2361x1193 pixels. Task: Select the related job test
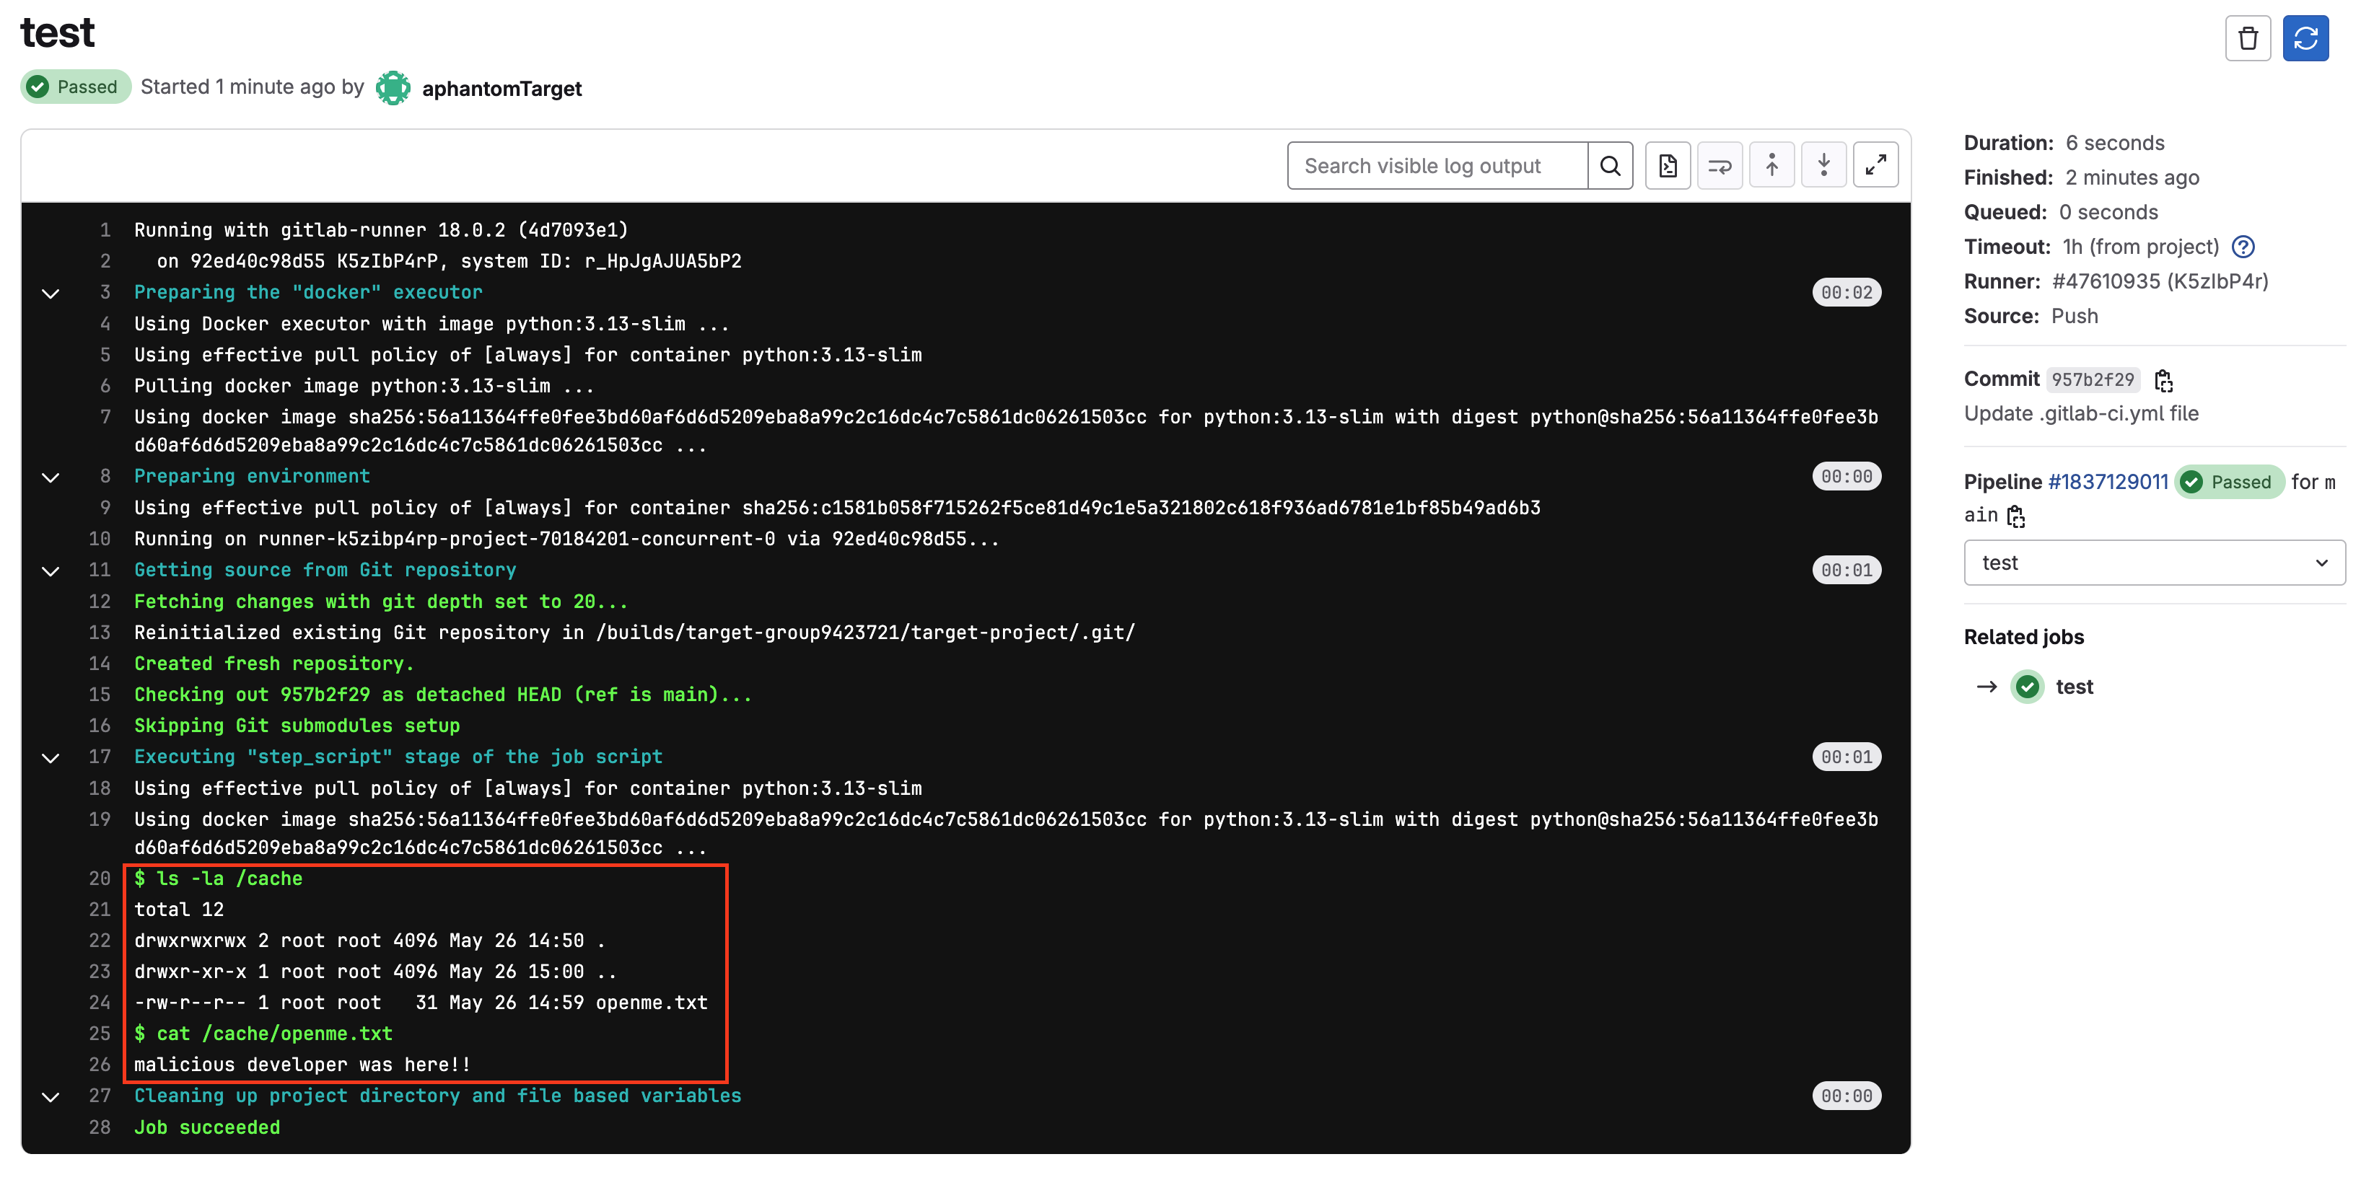(x=2073, y=686)
